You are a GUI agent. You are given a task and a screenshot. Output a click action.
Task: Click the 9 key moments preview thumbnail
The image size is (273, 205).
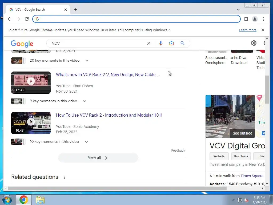[x=17, y=101]
